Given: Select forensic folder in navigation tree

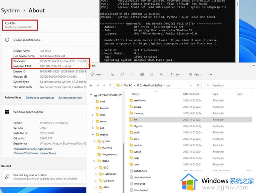Looking at the screenshot, I should point(102,108).
